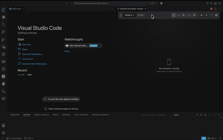The image size is (223, 140).
Task: Go forward using the title bar arrow
Action: click(71, 3)
